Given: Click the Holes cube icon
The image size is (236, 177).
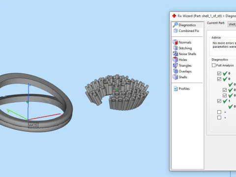Looking at the screenshot, I should [x=176, y=59].
